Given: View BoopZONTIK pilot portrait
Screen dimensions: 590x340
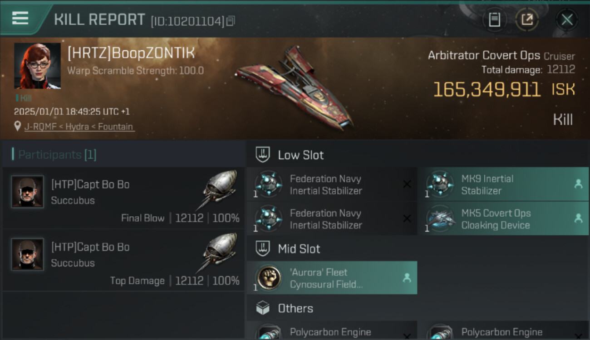Looking at the screenshot, I should (37, 66).
